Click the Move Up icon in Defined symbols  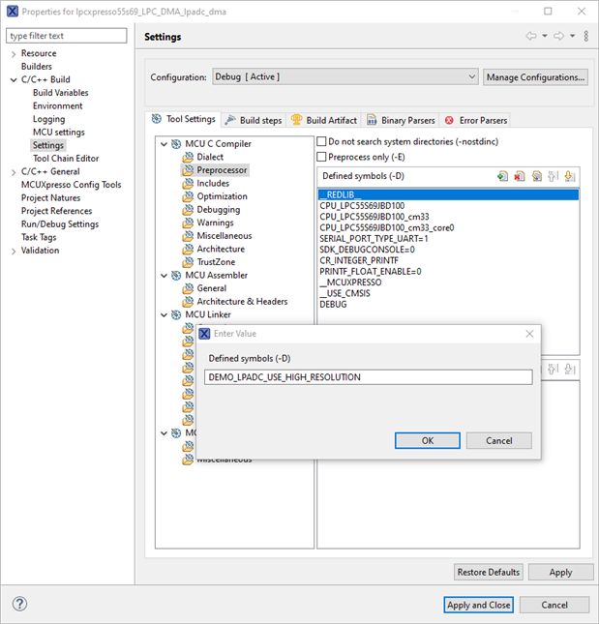click(554, 176)
